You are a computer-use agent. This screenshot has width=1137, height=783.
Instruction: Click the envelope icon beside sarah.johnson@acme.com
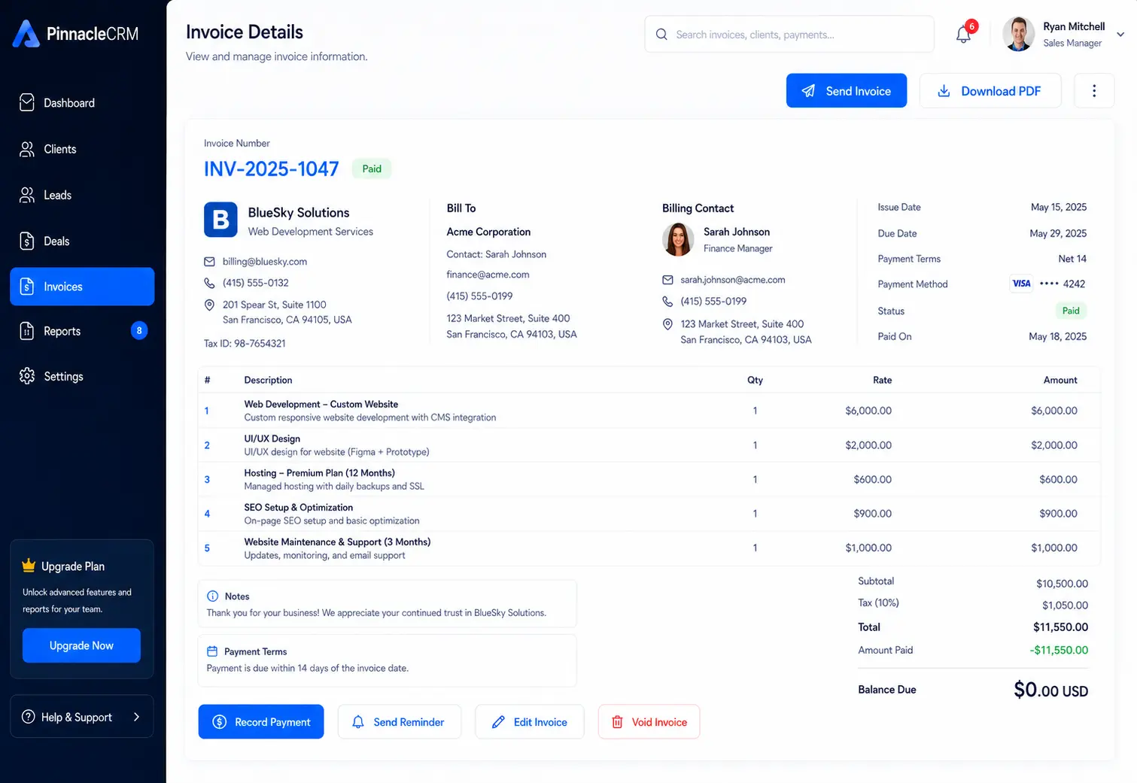coord(667,280)
